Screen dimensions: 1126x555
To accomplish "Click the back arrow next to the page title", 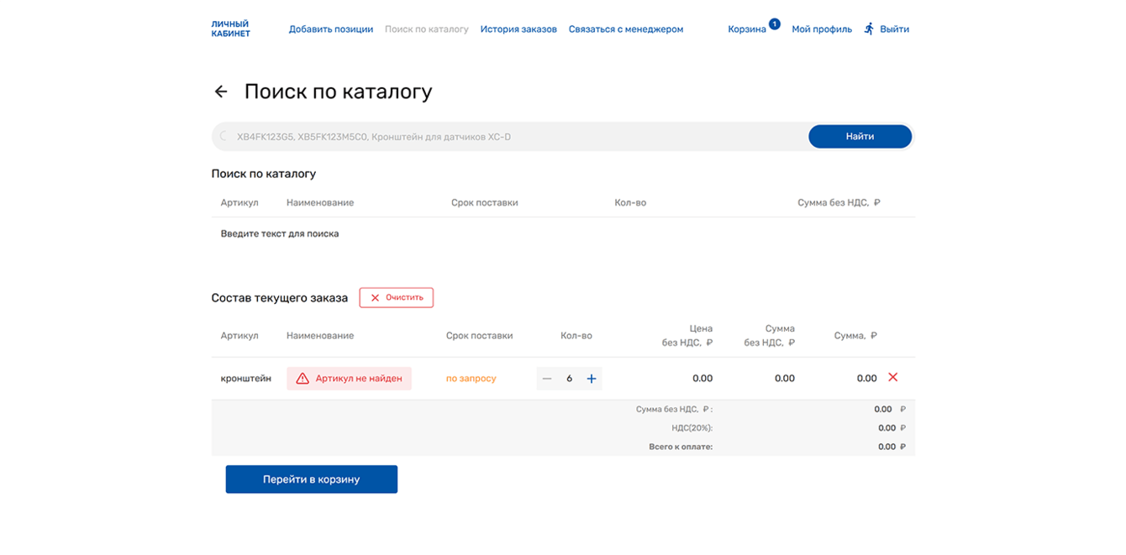I will [x=221, y=92].
